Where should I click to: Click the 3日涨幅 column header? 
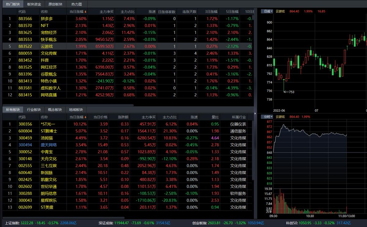[x=211, y=12]
